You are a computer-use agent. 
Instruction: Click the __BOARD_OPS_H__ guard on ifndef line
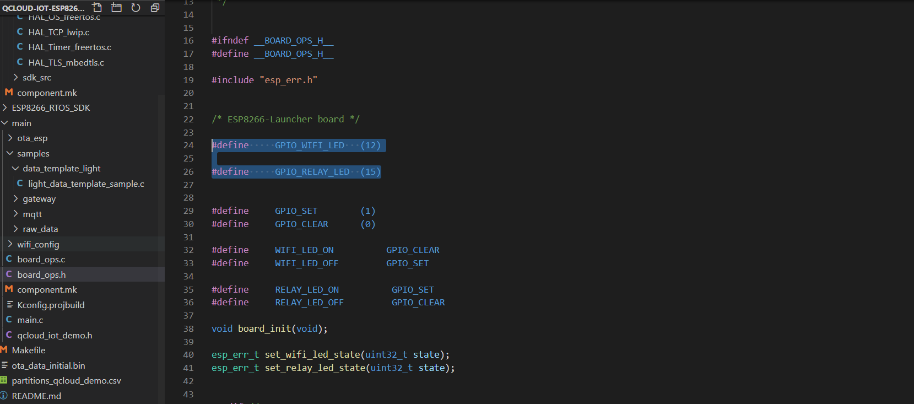click(x=294, y=40)
